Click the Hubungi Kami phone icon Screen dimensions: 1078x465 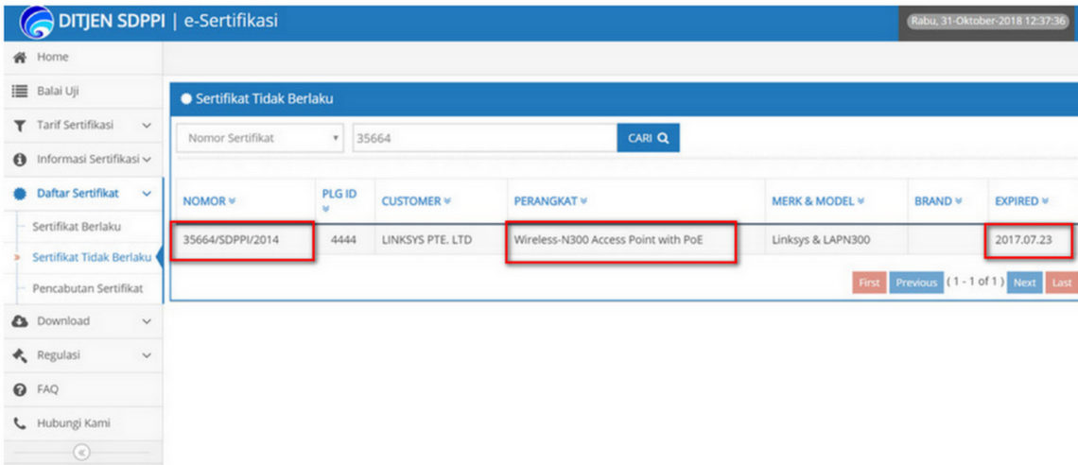point(18,423)
